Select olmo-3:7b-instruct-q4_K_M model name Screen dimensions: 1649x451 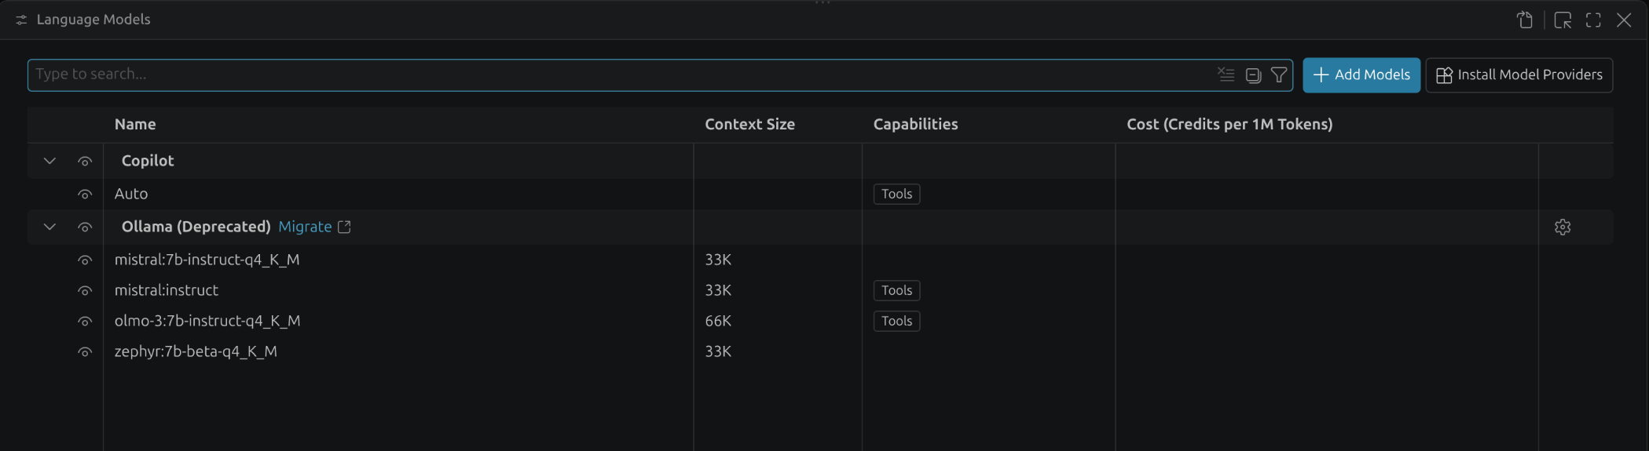click(207, 321)
